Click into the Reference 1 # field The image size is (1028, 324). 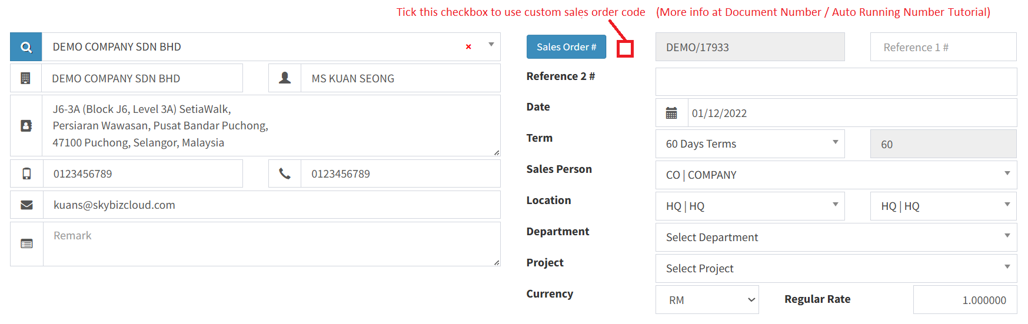coord(943,47)
